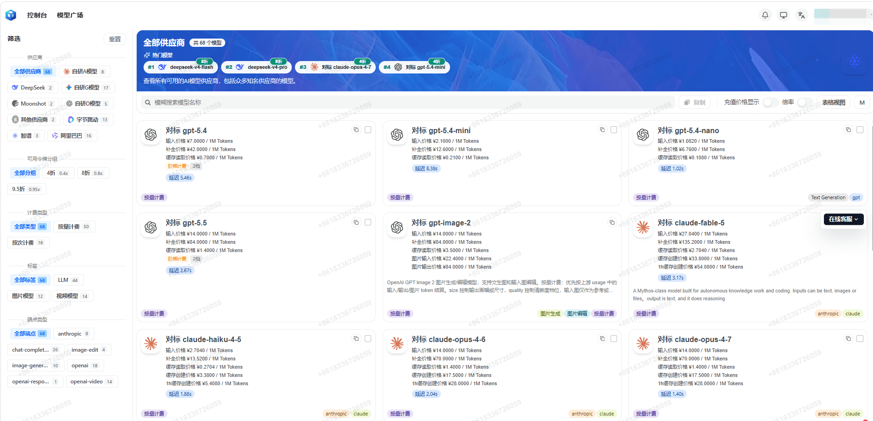873x421 pixels.
Task: Copy the 对标 claude-opus-4-6 model name
Action: [x=602, y=339]
